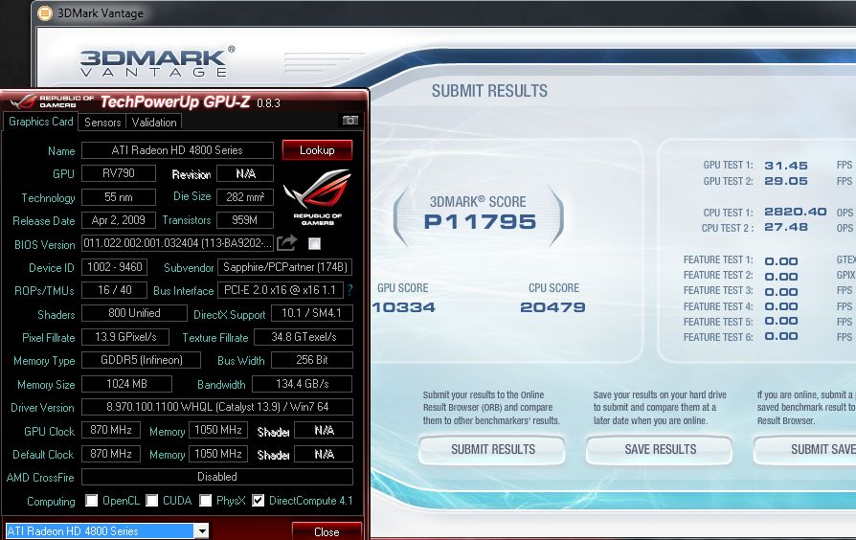The image size is (856, 540).
Task: Click the Lookup button
Action: [317, 150]
